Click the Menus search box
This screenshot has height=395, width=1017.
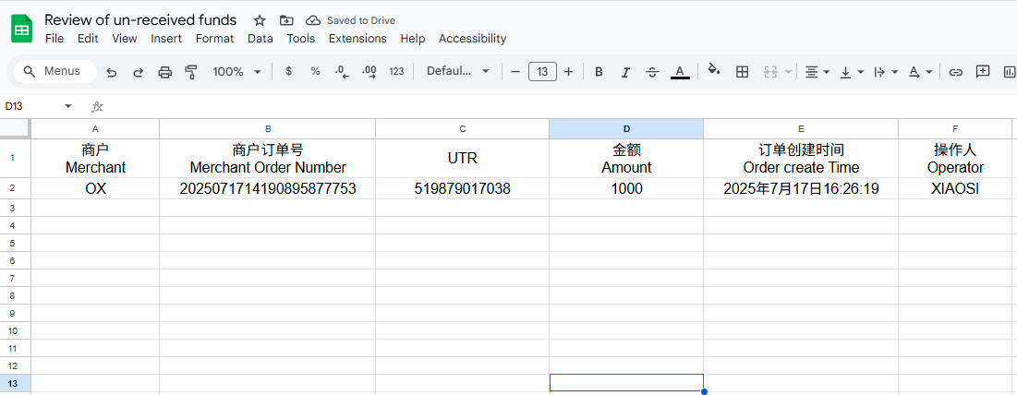click(57, 71)
